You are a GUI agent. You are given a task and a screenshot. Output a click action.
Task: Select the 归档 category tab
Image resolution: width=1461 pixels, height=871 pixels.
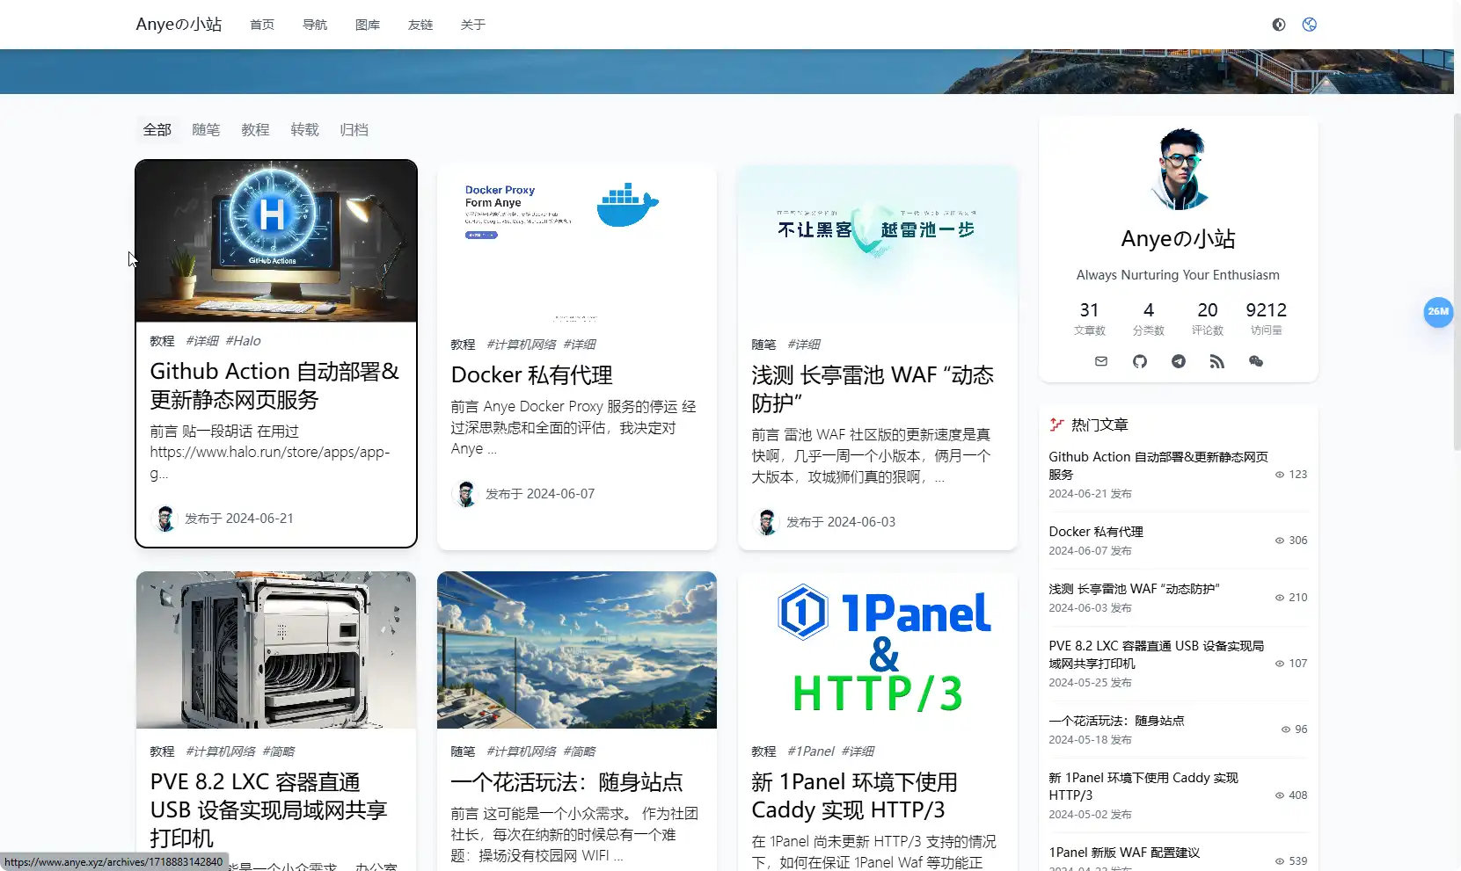click(354, 130)
